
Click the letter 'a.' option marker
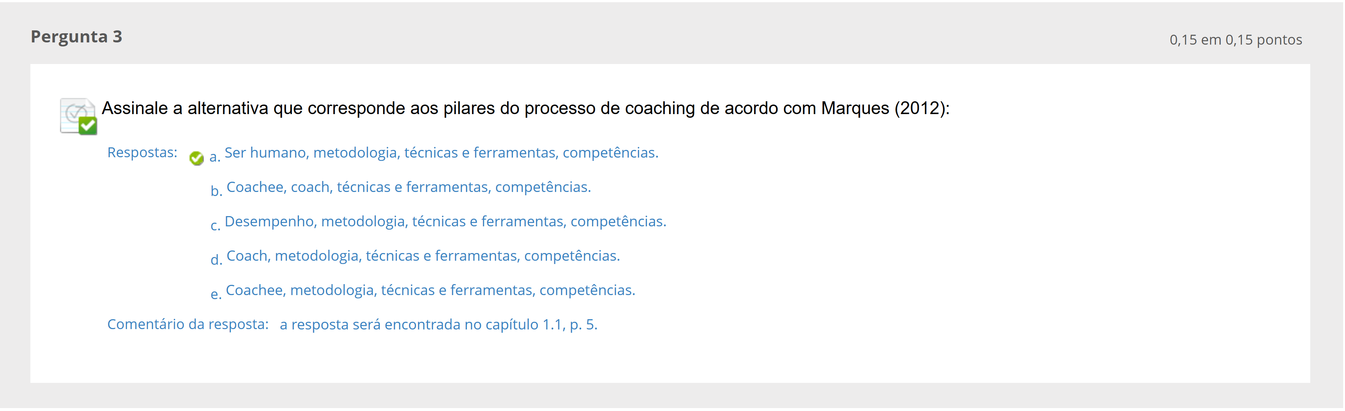point(215,157)
